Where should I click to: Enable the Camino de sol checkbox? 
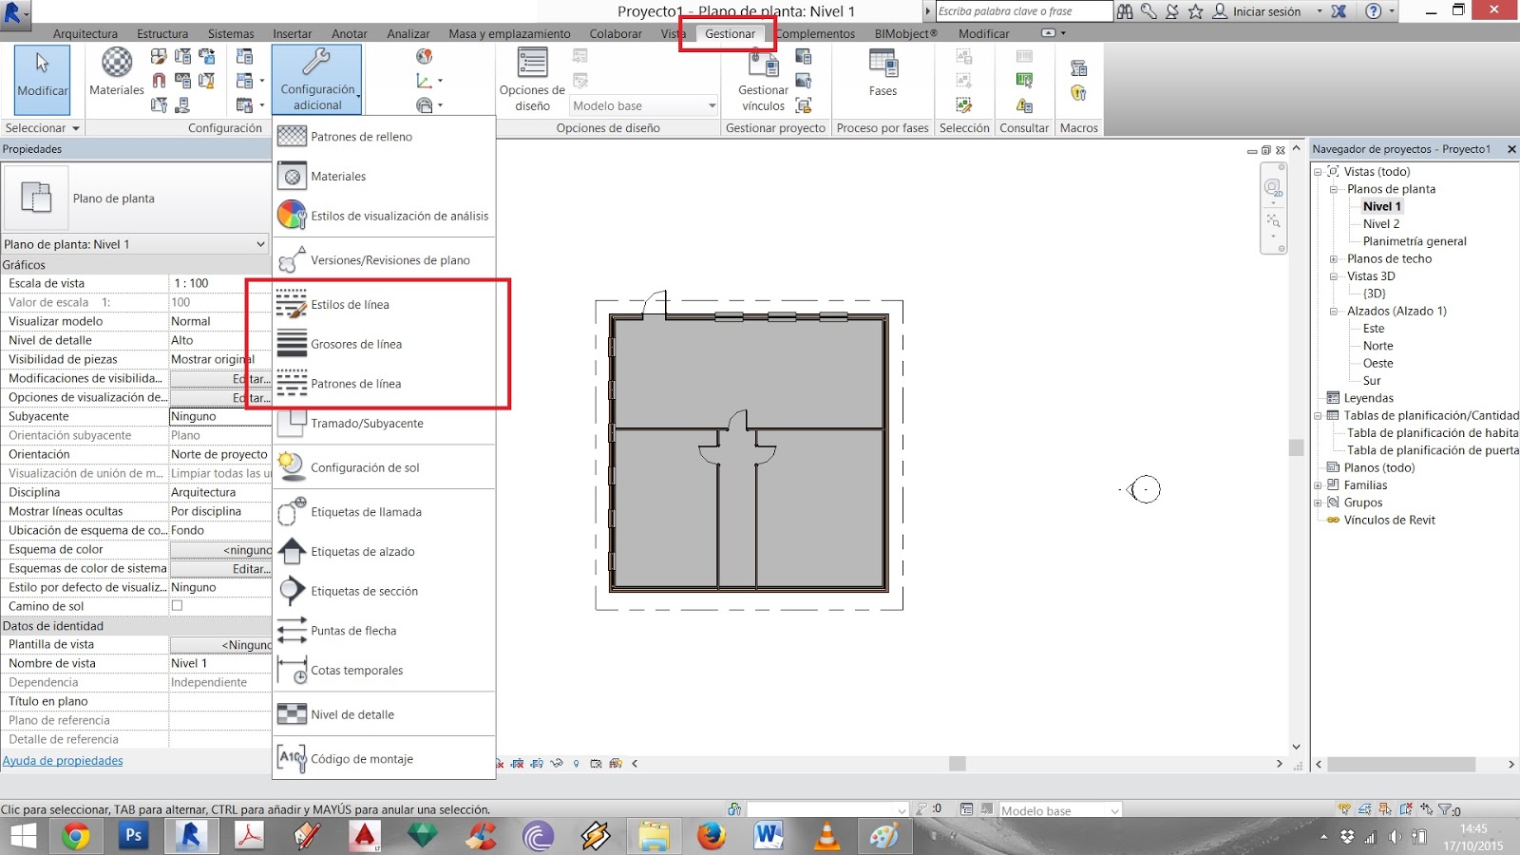pos(178,605)
